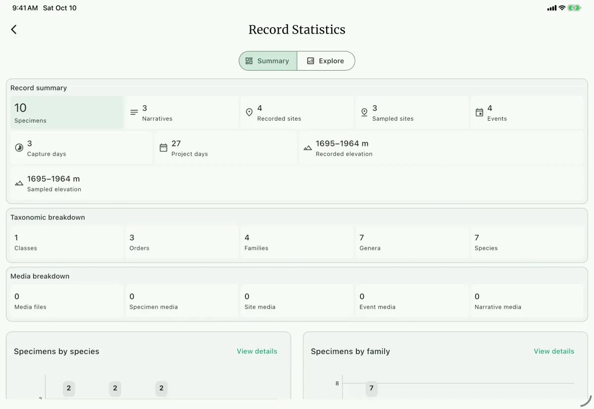Select the Capture days label
The width and height of the screenshot is (594, 409).
pos(47,154)
